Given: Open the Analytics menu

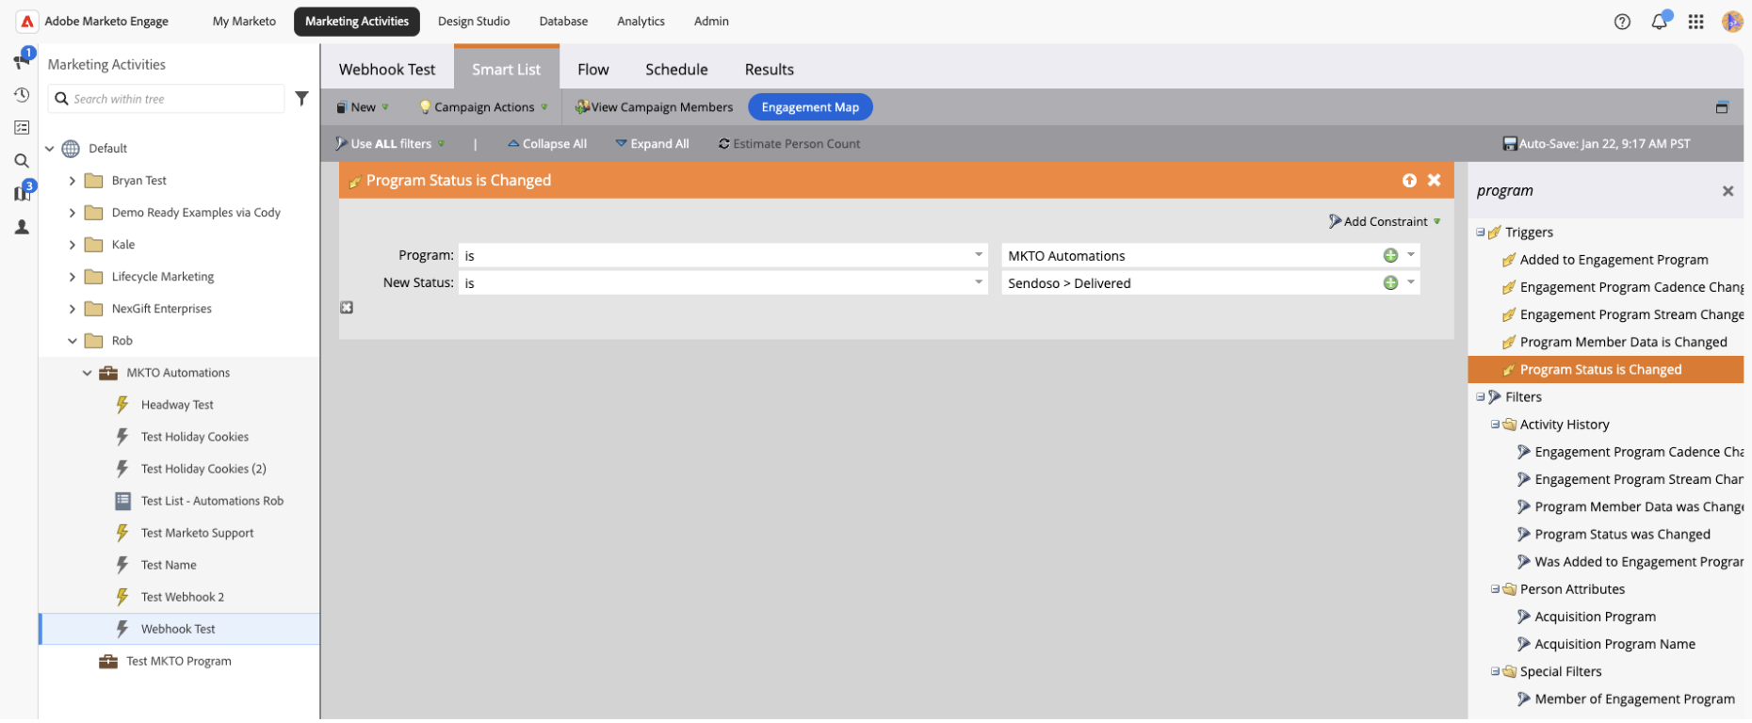Looking at the screenshot, I should [x=641, y=21].
